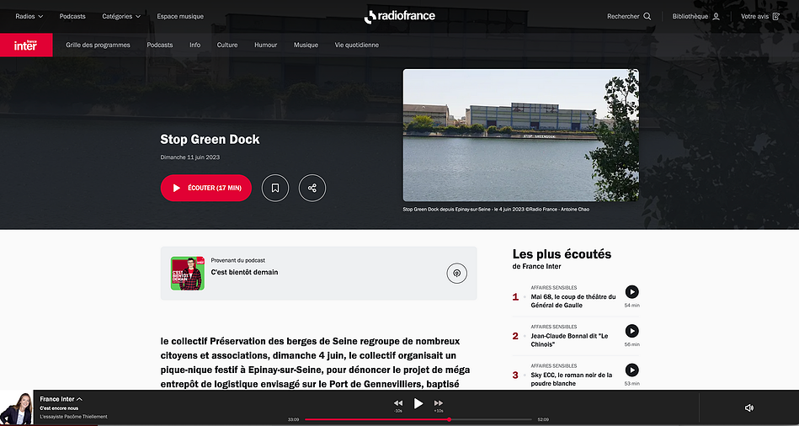Click C'est encore nous show title
The height and width of the screenshot is (426, 799).
[59, 408]
